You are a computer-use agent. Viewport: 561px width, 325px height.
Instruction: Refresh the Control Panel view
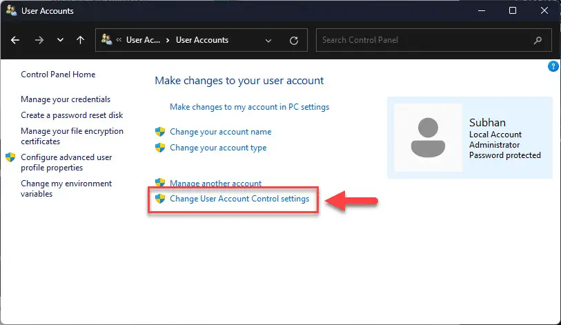coord(294,41)
